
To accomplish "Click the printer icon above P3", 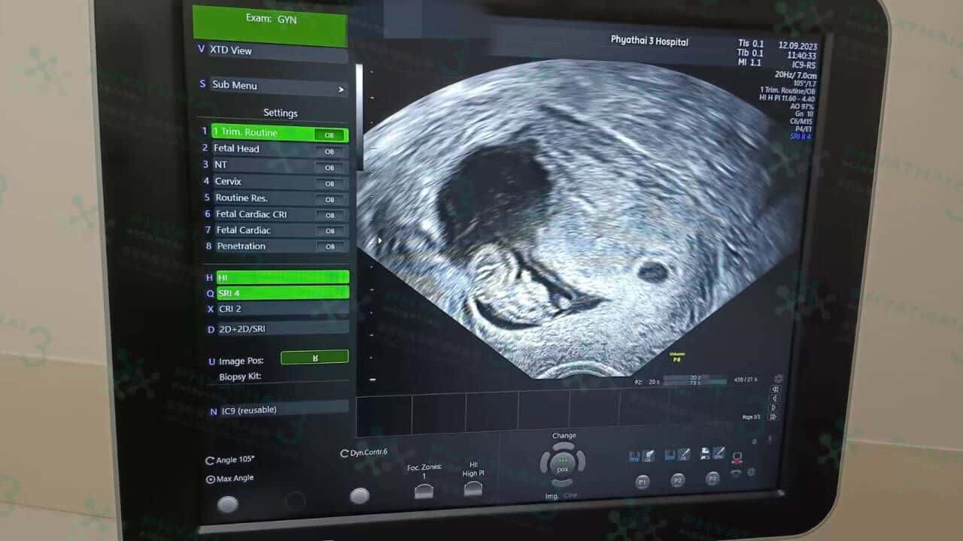I will (x=705, y=454).
